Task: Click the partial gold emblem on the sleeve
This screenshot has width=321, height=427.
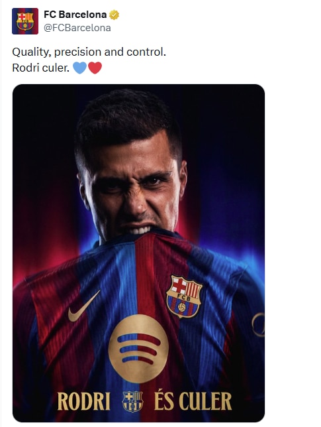Action: tap(259, 325)
